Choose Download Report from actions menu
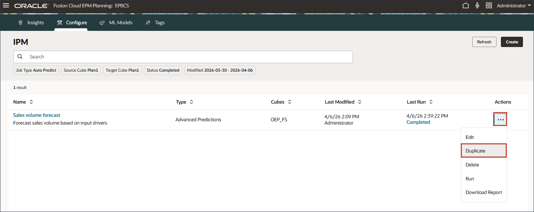The image size is (534, 212). pos(484,192)
